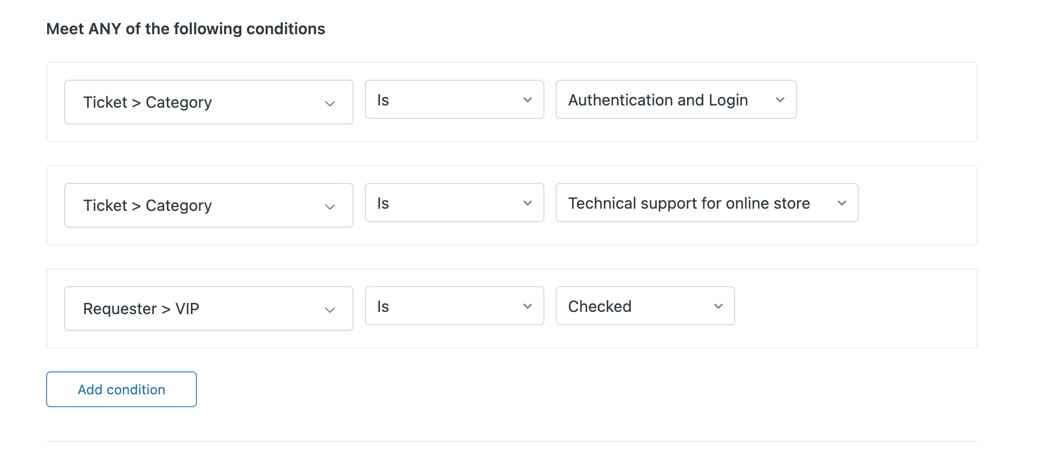Viewport: 1044px width, 451px height.
Task: Open the Checked value dropdown
Action: [644, 306]
